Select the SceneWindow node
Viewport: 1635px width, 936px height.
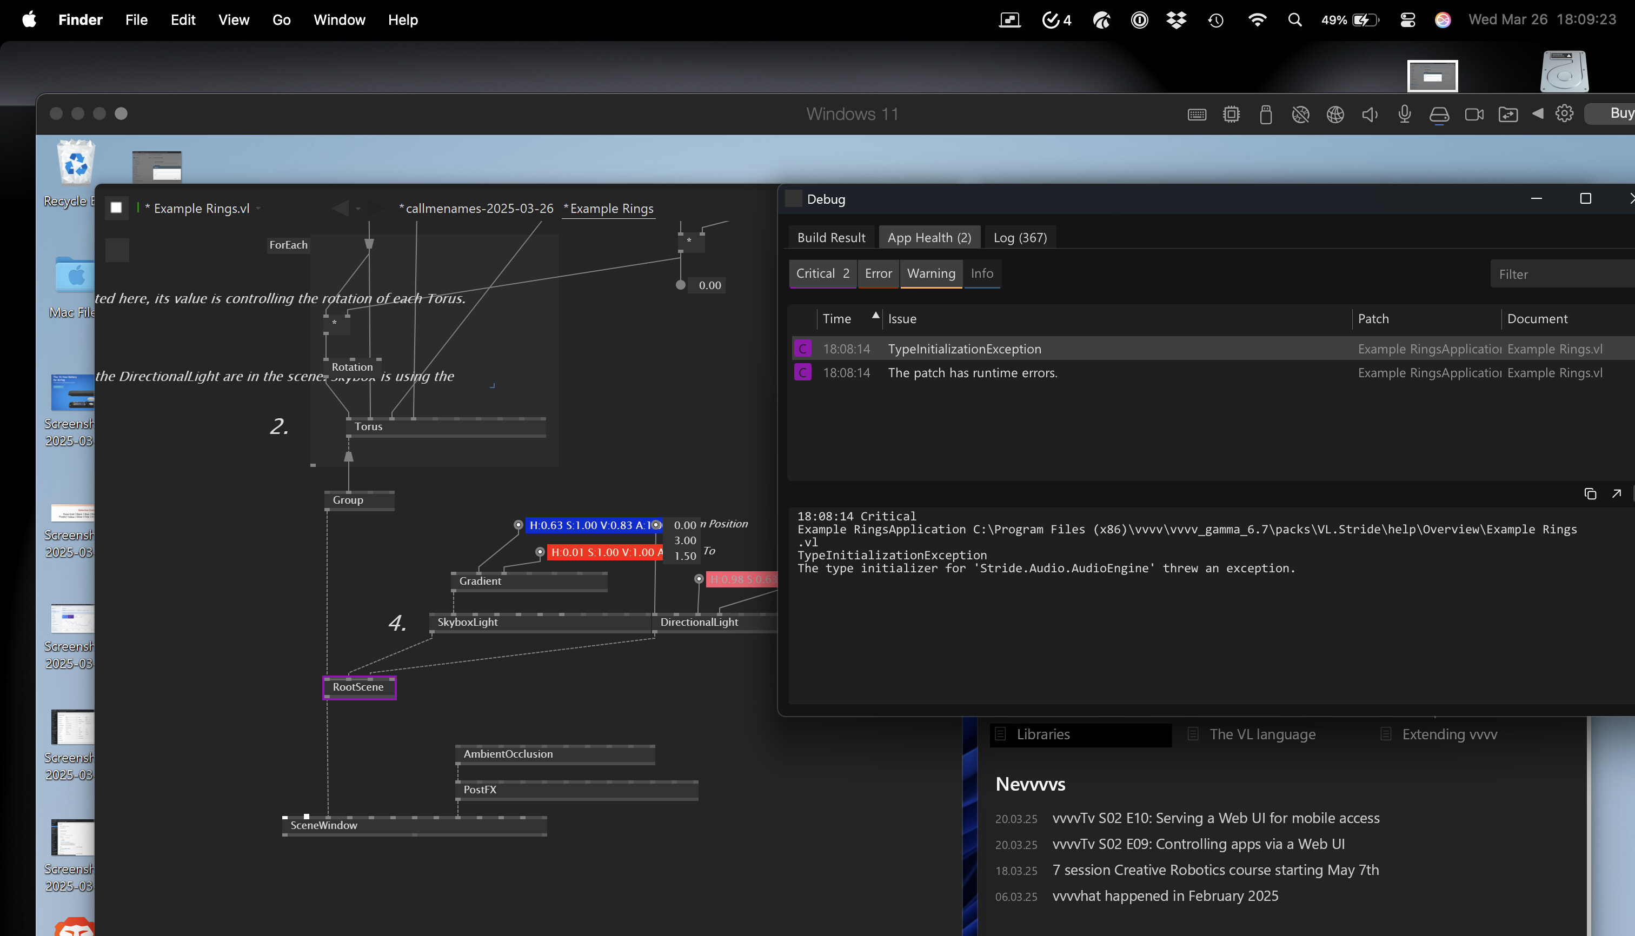tap(414, 826)
